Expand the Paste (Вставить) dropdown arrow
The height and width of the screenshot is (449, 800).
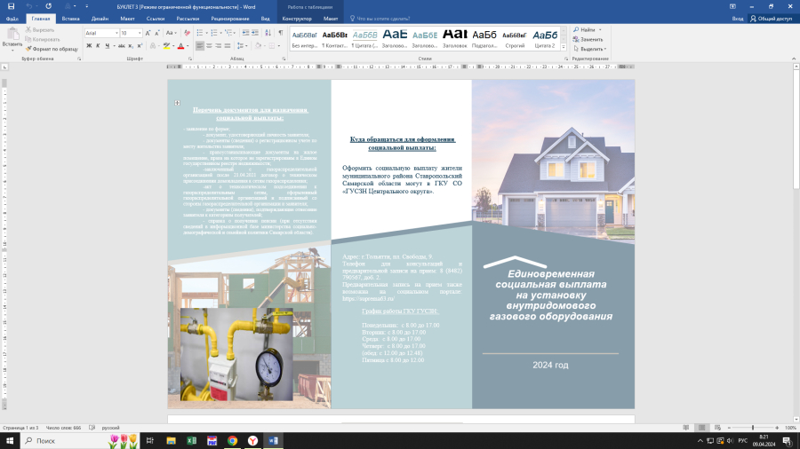click(12, 51)
